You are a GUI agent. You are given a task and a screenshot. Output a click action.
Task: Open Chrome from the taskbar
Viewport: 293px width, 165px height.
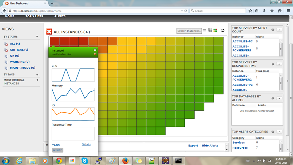[x=59, y=161]
